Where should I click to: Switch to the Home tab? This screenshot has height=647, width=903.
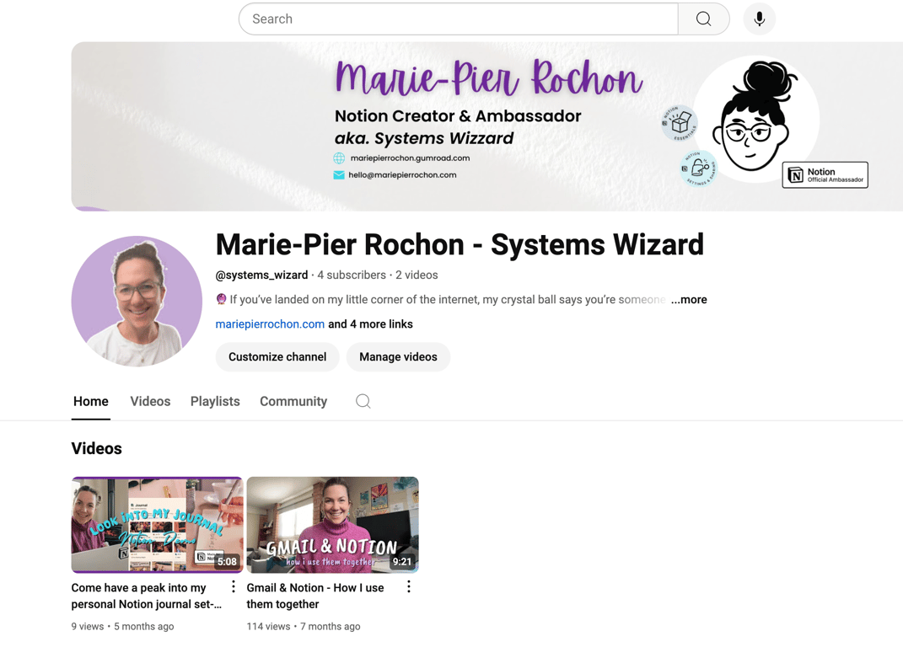coord(91,401)
